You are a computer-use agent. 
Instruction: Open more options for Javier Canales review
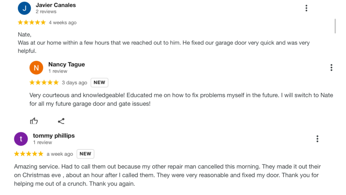[306, 8]
